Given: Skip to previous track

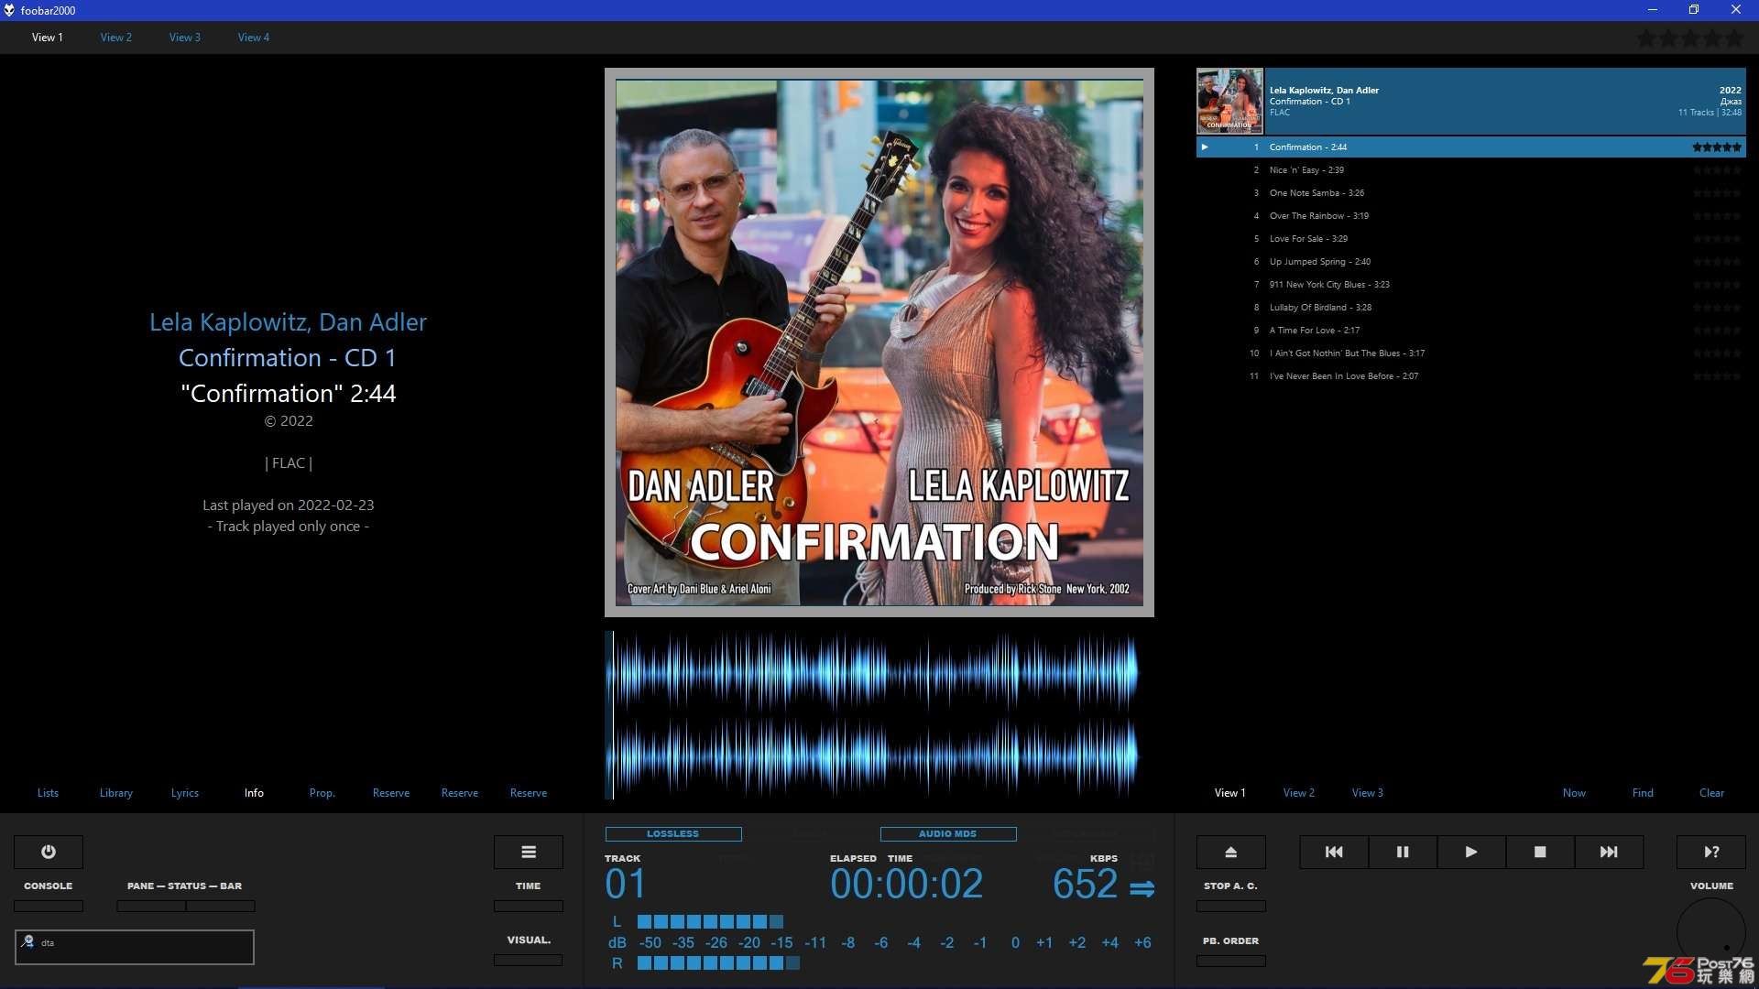Looking at the screenshot, I should (1334, 852).
